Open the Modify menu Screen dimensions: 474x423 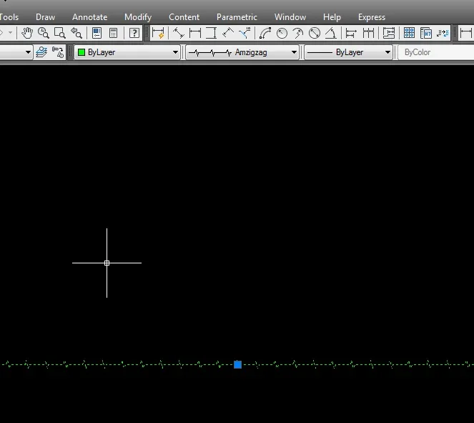tap(138, 17)
